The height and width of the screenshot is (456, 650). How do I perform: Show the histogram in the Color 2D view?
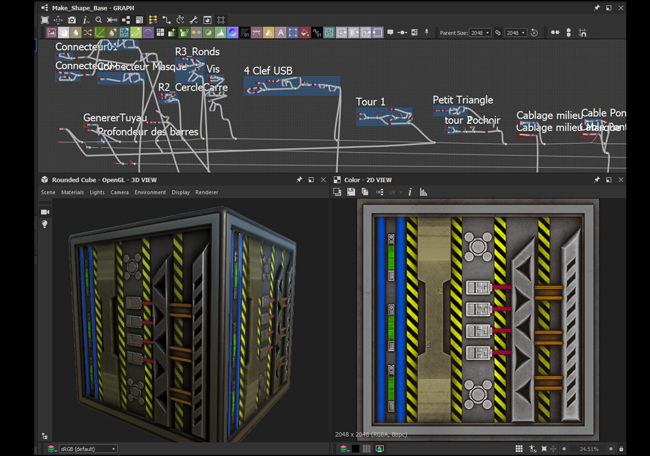(423, 191)
